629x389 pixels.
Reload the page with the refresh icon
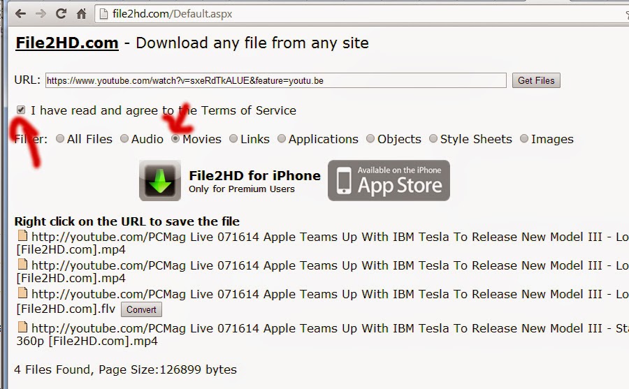pos(61,14)
